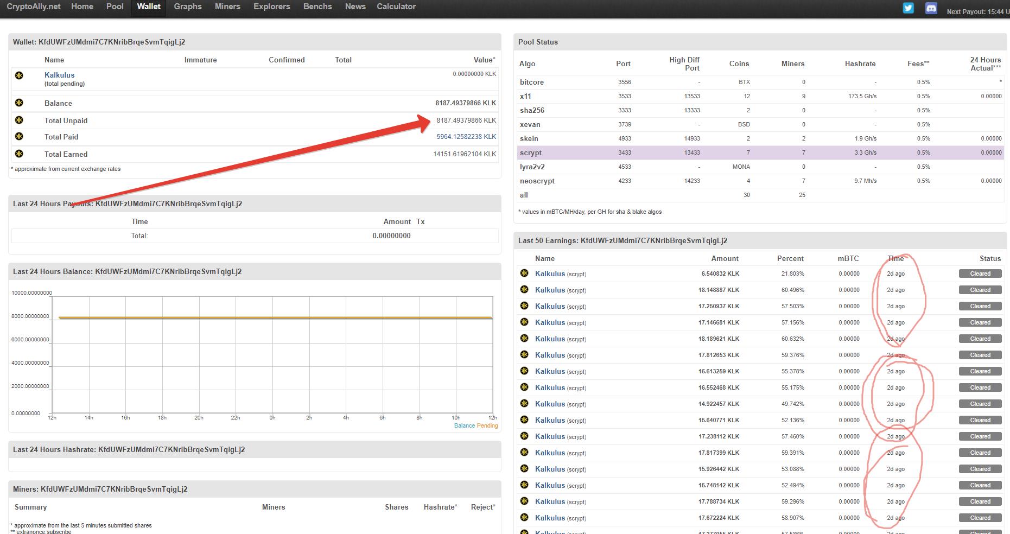Click the Next Payout time text
Viewport: 1010px width, 534px height.
[978, 11]
